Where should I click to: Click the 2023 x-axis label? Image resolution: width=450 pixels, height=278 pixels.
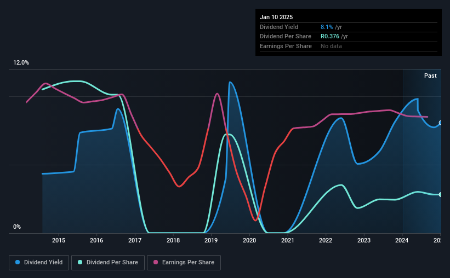(x=364, y=240)
